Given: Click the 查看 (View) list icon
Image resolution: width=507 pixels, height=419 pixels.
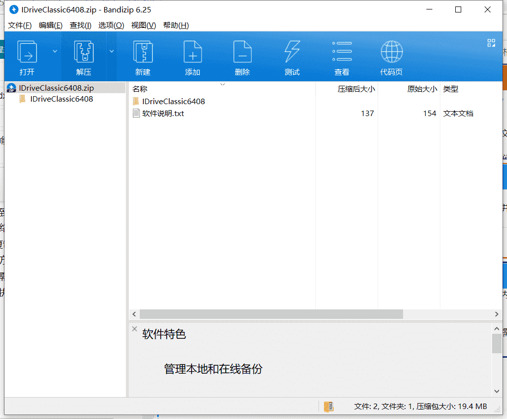Looking at the screenshot, I should [342, 52].
